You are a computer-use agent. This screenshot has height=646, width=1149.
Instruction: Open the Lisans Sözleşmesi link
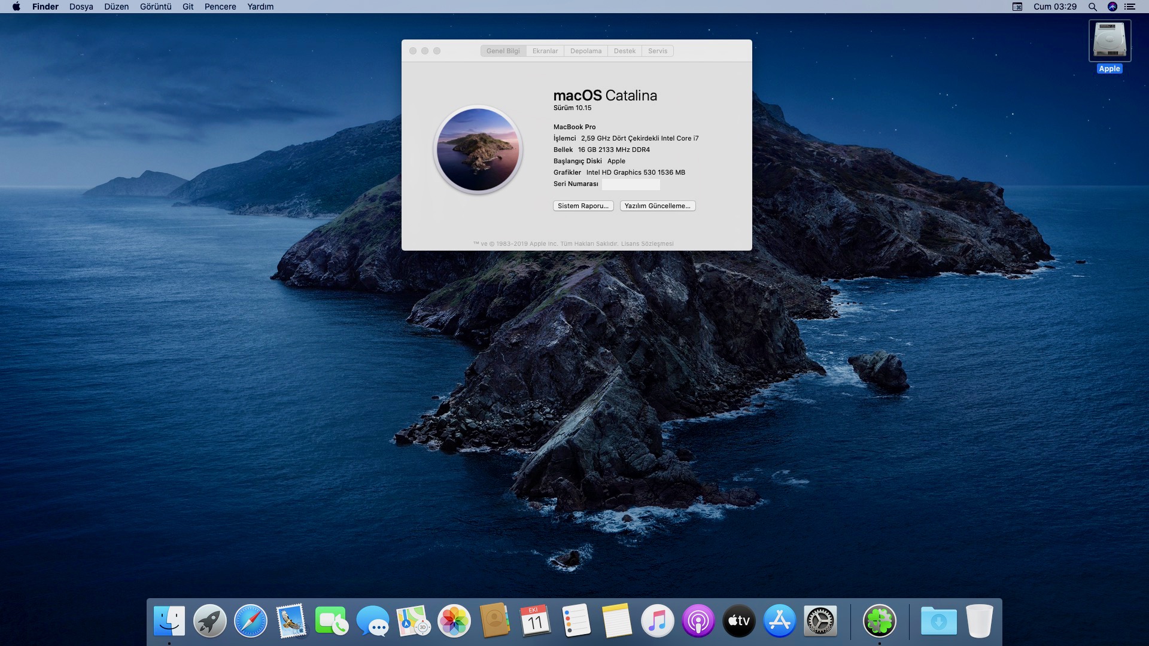tap(647, 243)
